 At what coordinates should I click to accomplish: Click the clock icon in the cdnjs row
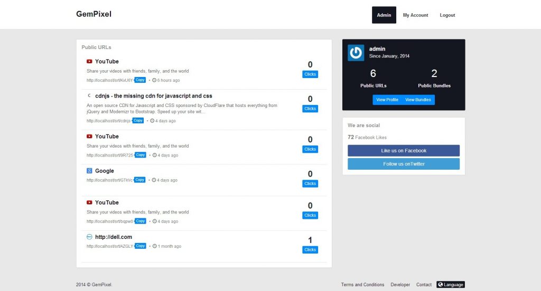152,121
